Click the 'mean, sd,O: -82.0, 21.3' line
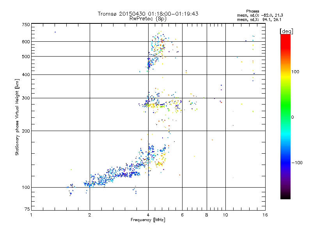Viewport: 312px width, 234px height. (x=260, y=15)
